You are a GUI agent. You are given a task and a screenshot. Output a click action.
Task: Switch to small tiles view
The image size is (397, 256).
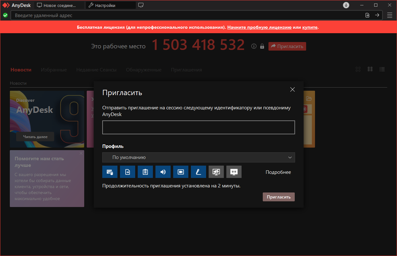(x=370, y=69)
